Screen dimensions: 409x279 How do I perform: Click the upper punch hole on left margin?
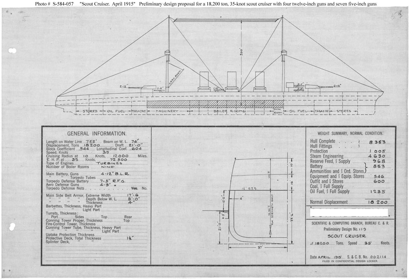[x=12, y=50]
